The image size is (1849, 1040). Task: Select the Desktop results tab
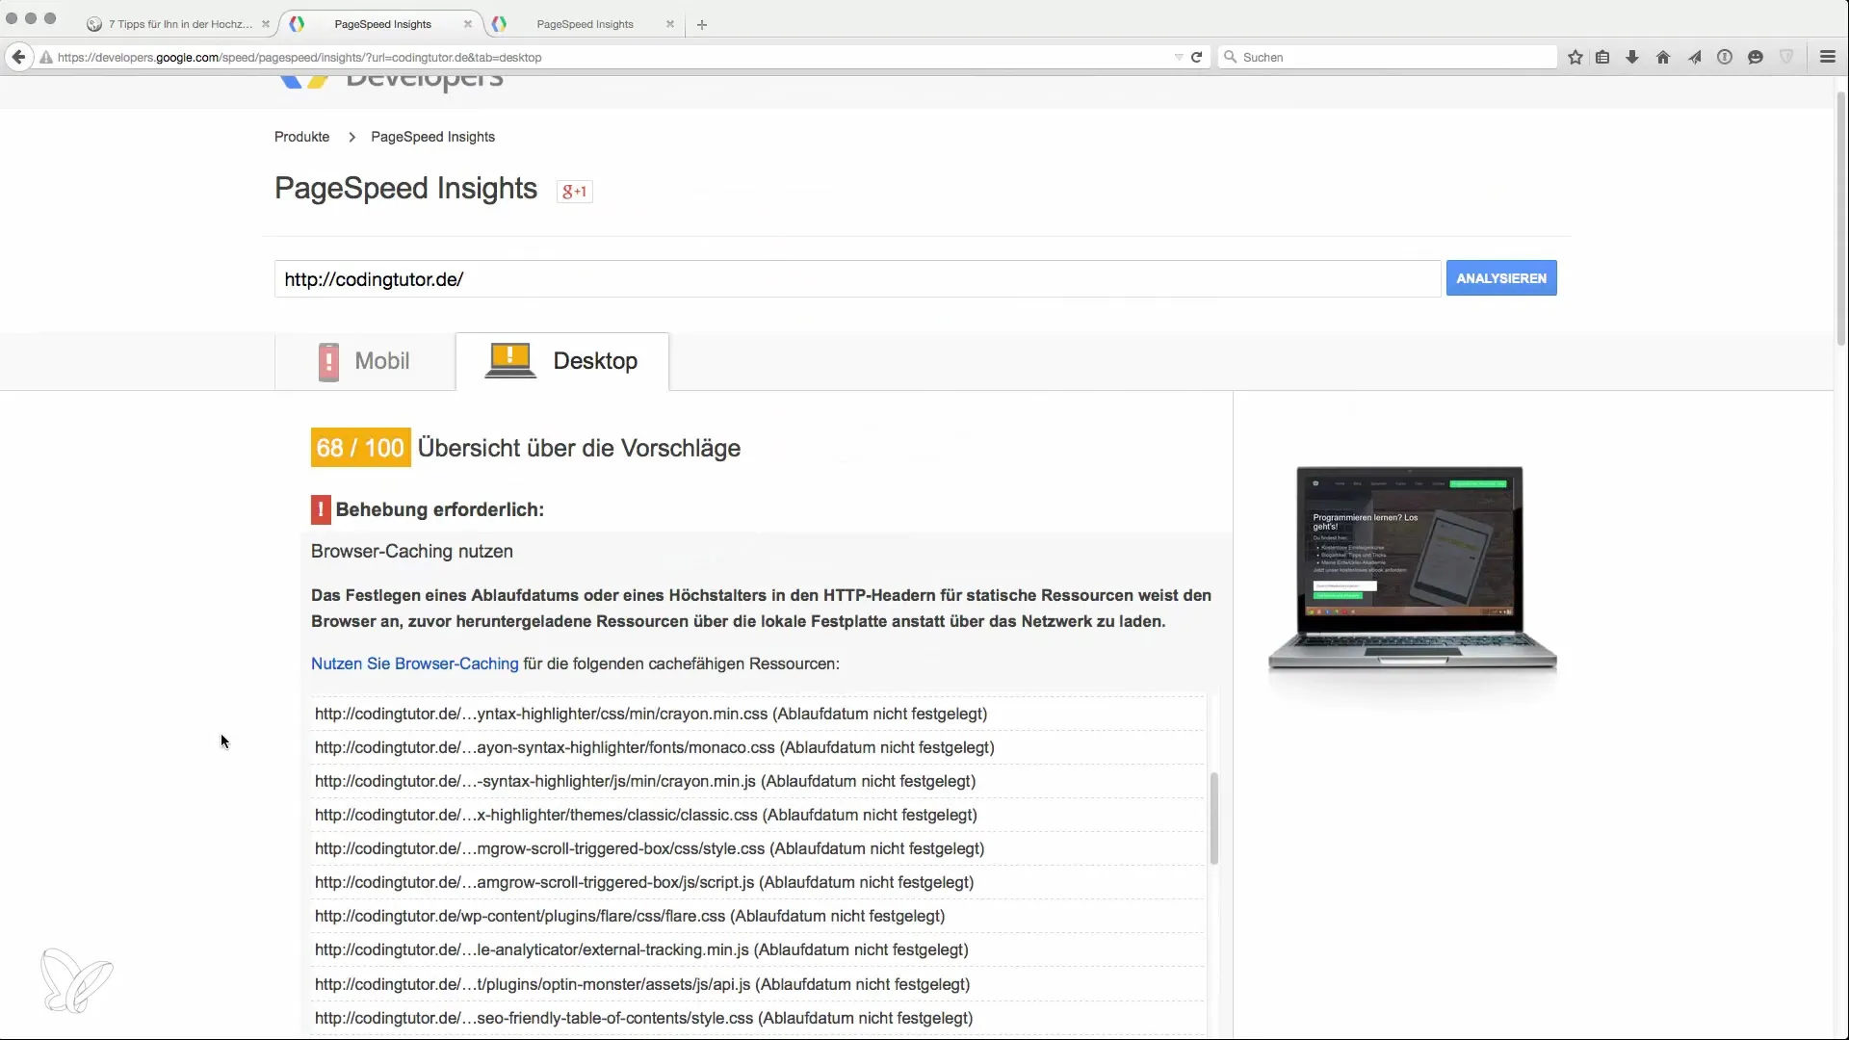point(562,361)
